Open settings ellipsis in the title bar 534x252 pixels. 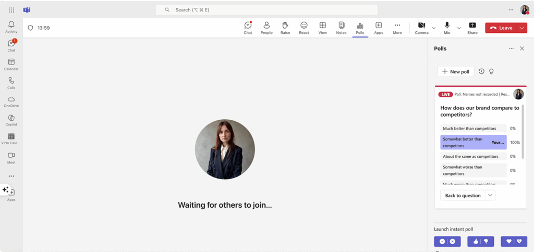(511, 10)
